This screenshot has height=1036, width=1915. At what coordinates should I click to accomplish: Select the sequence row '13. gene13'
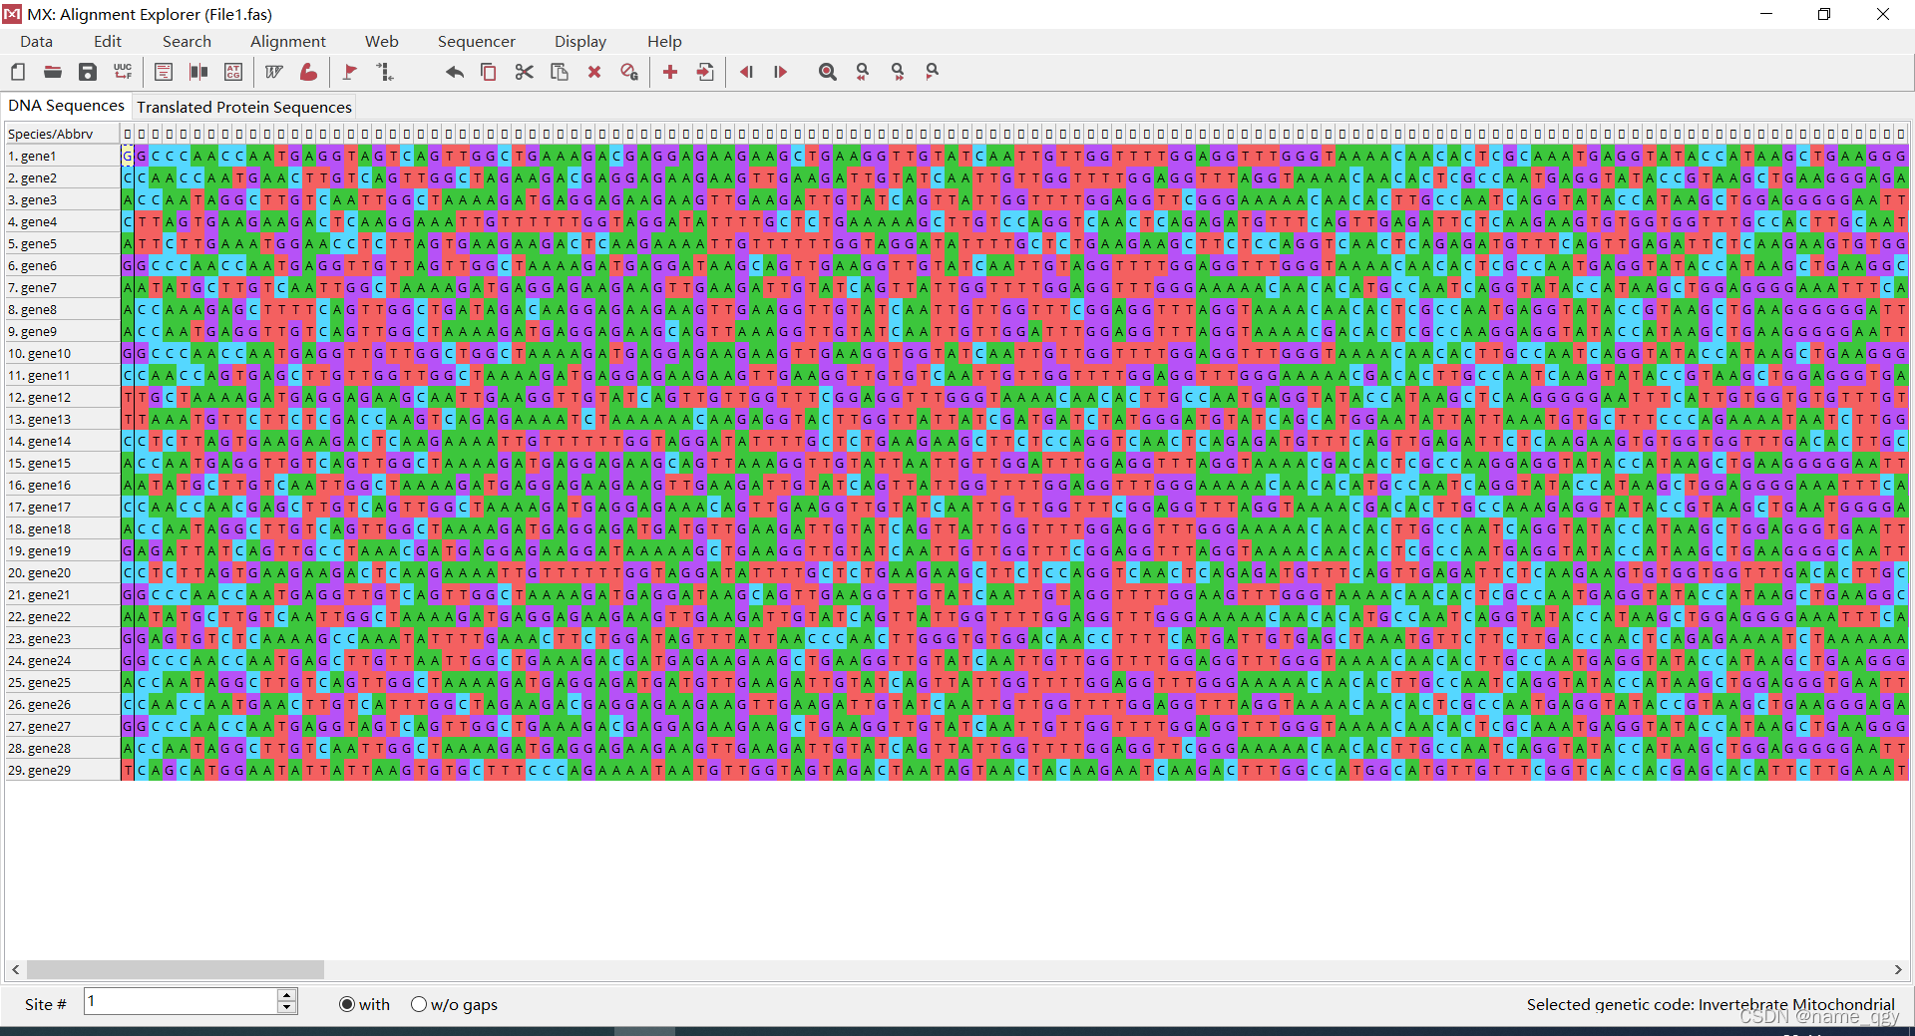pos(62,419)
